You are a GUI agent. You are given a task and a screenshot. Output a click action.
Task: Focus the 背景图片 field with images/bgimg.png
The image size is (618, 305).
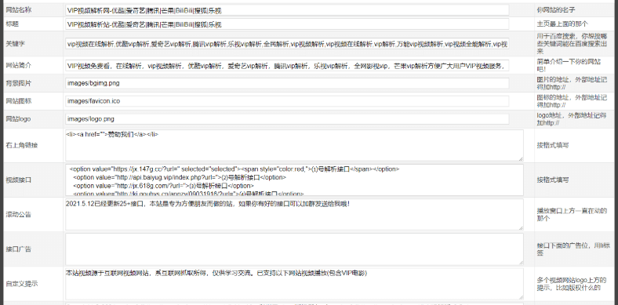287,83
